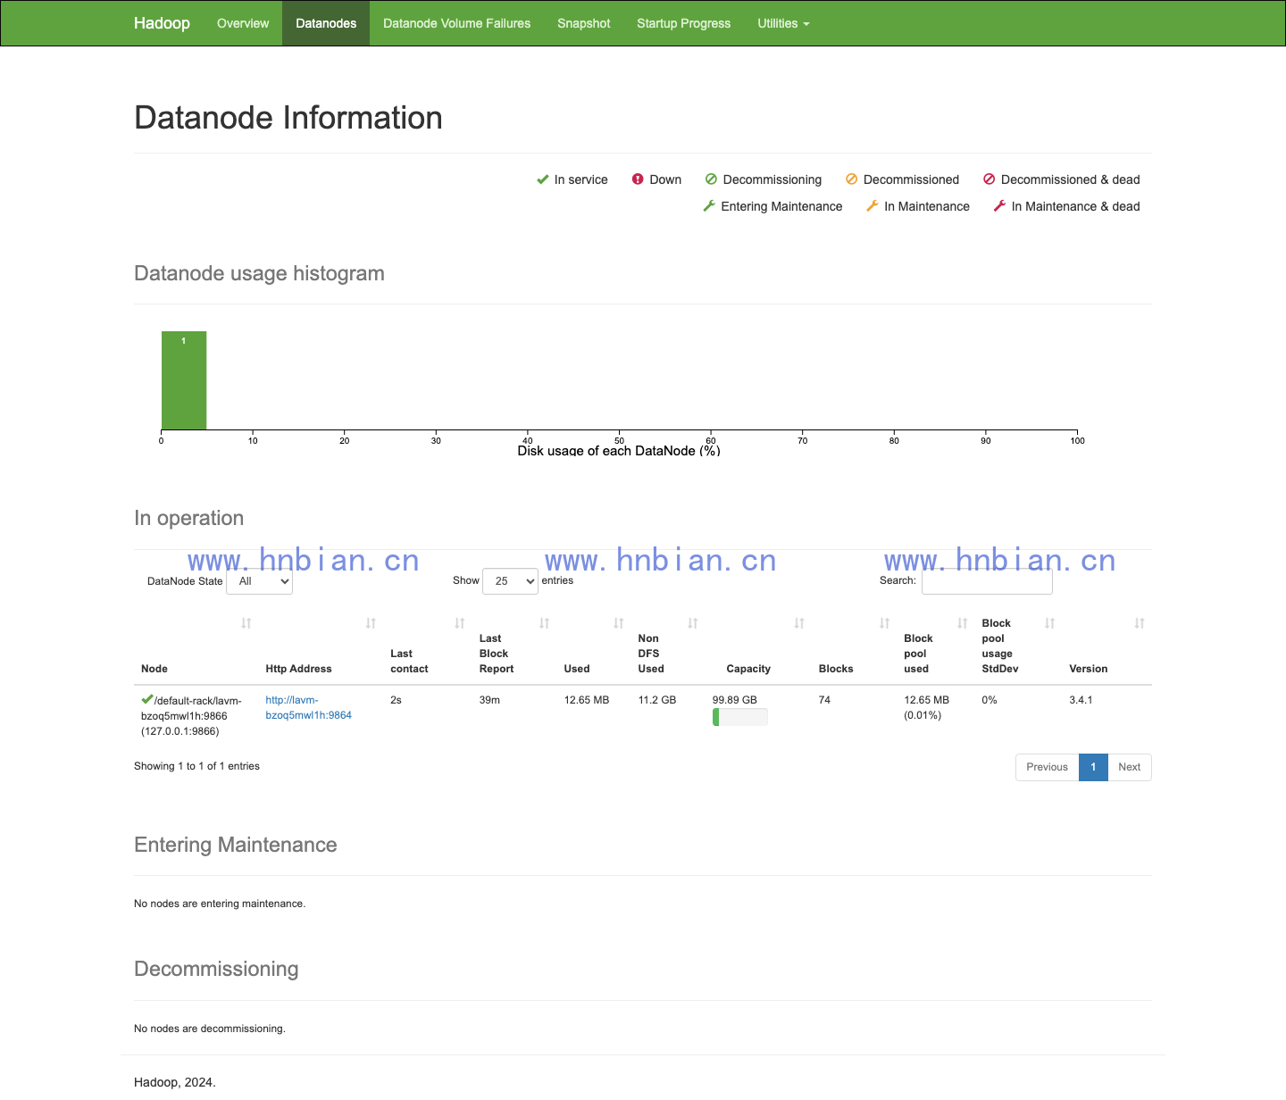Click the Hadoop brand link
The image size is (1286, 1100).
click(162, 23)
